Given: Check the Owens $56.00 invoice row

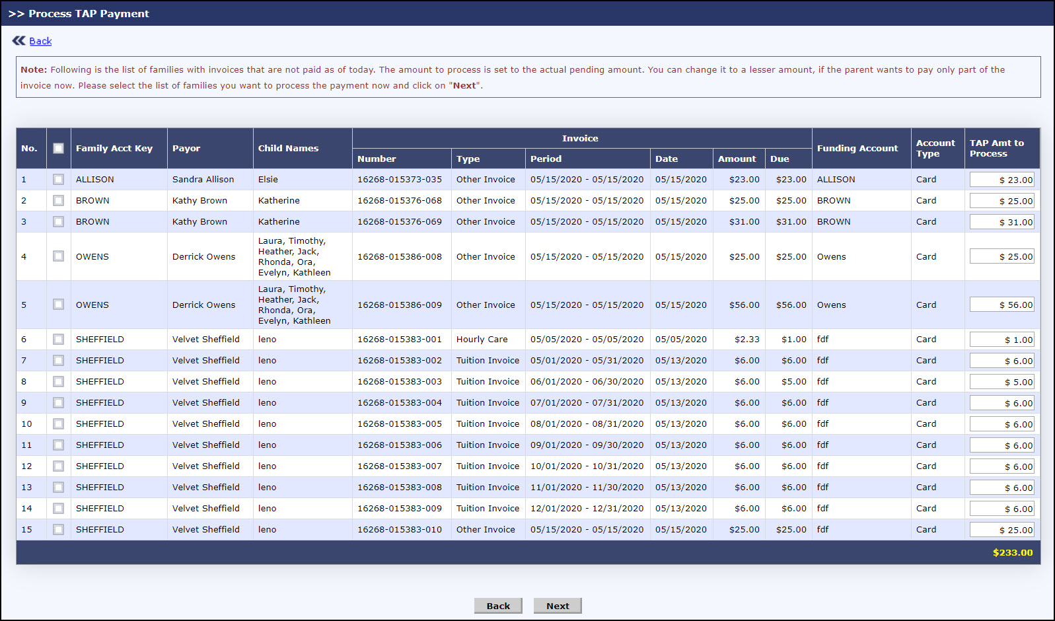Looking at the screenshot, I should click(58, 305).
